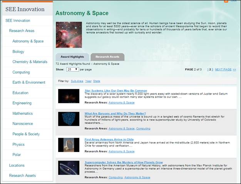This screenshot has height=184, width=241.
Task: Select the Award Highlights tab
Action: click(72, 57)
